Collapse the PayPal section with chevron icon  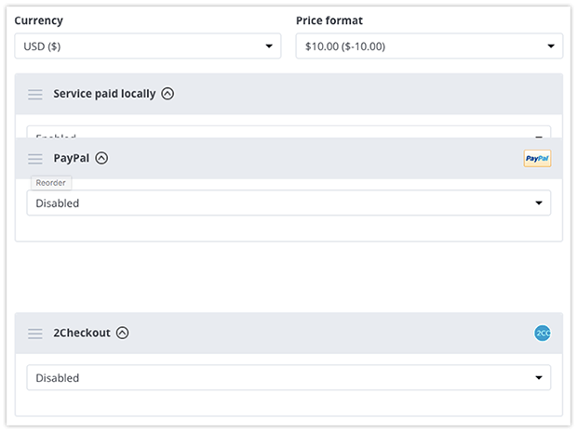[101, 158]
